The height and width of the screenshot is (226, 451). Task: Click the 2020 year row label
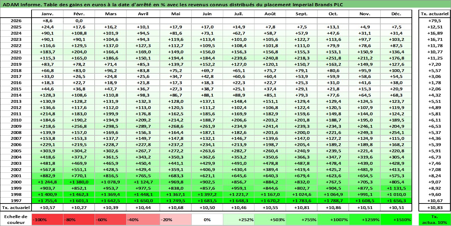coord(16,58)
